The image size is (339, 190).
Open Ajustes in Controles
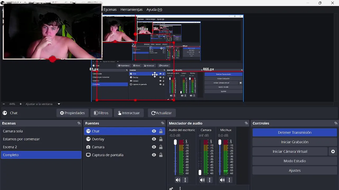point(295,170)
